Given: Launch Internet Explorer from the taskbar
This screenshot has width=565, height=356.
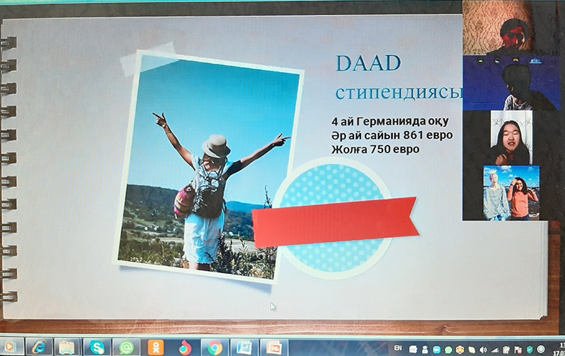Looking at the screenshot, I should pos(39,347).
